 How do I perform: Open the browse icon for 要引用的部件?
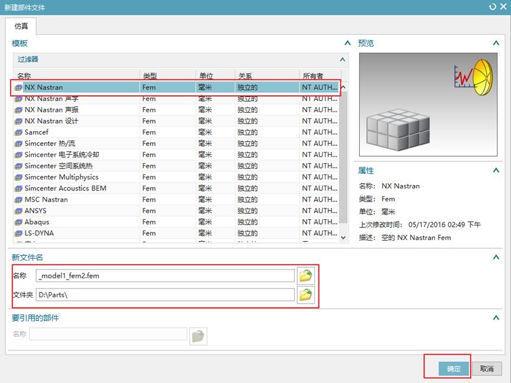click(198, 336)
